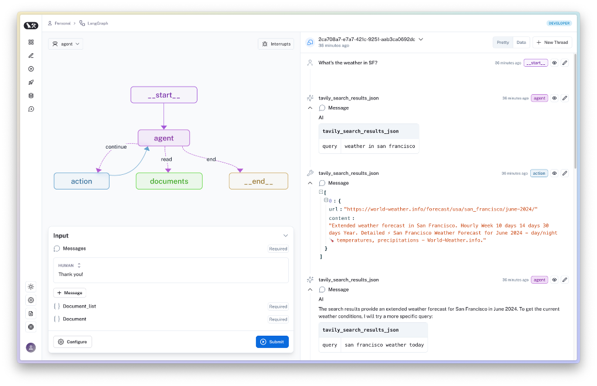597x386 pixels.
Task: Open the graphs grid icon in sidebar
Action: (30, 42)
